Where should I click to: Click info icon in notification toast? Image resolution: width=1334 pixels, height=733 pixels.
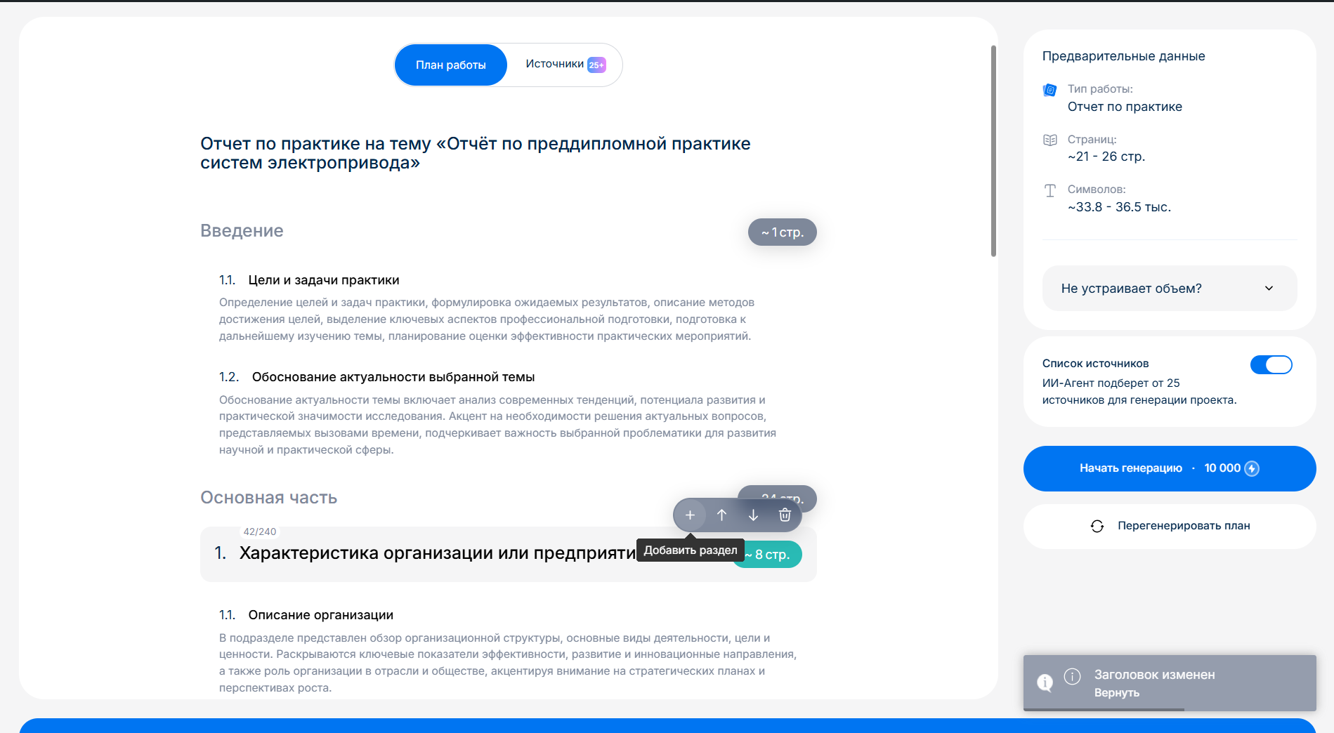1072,676
